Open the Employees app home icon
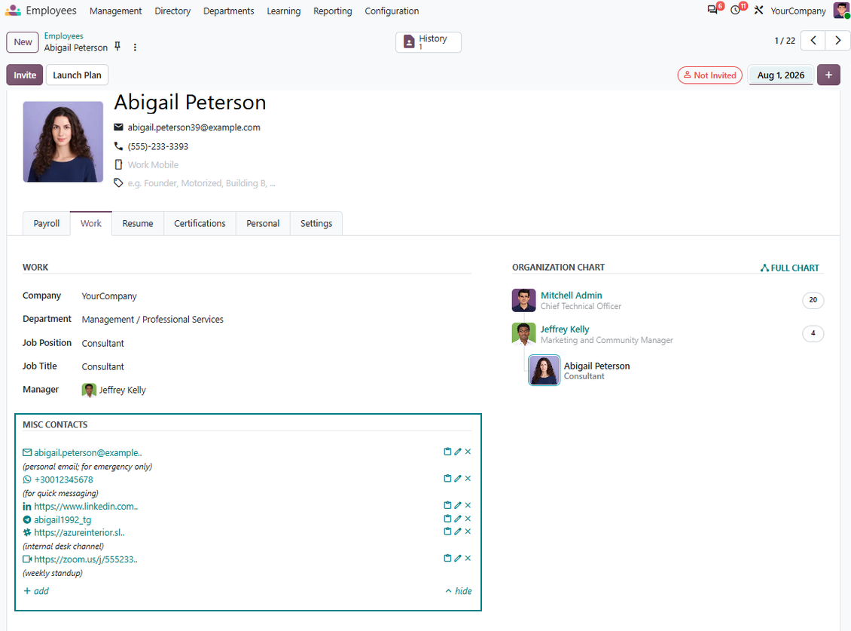This screenshot has width=851, height=631. [x=13, y=11]
